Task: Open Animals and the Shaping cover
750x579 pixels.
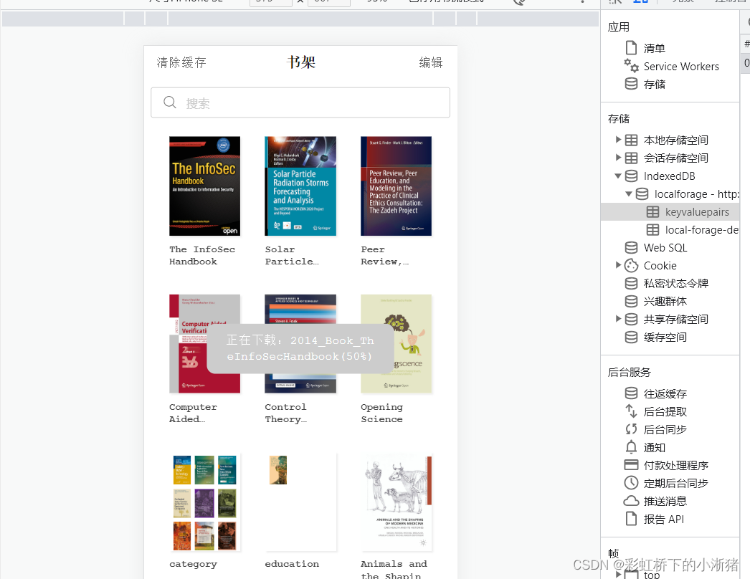Action: click(396, 502)
